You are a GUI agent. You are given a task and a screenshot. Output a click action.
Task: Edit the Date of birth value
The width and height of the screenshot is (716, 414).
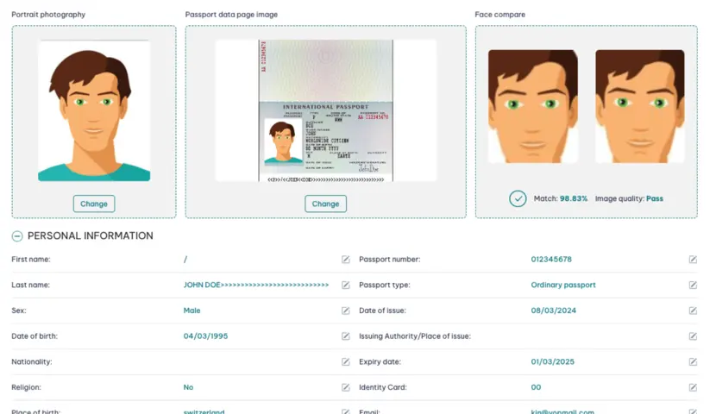[x=346, y=336]
